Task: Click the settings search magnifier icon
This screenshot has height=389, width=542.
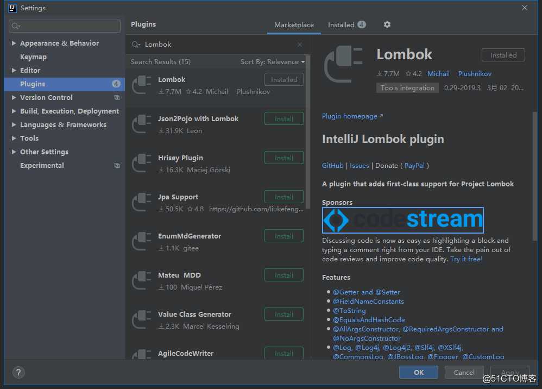Action: coord(16,26)
